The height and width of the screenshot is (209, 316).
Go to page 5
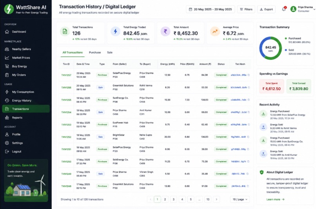(x=191, y=199)
